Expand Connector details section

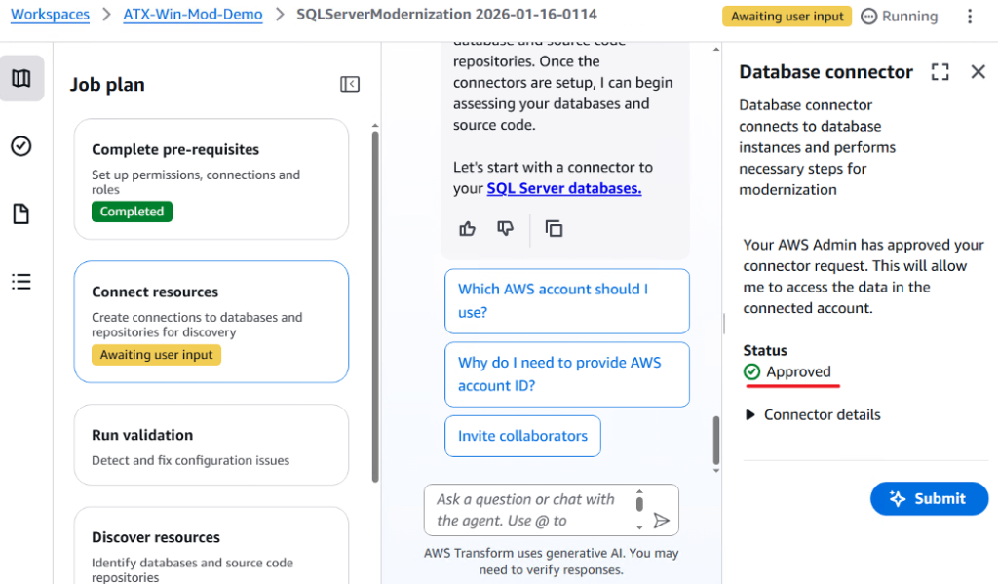point(812,415)
